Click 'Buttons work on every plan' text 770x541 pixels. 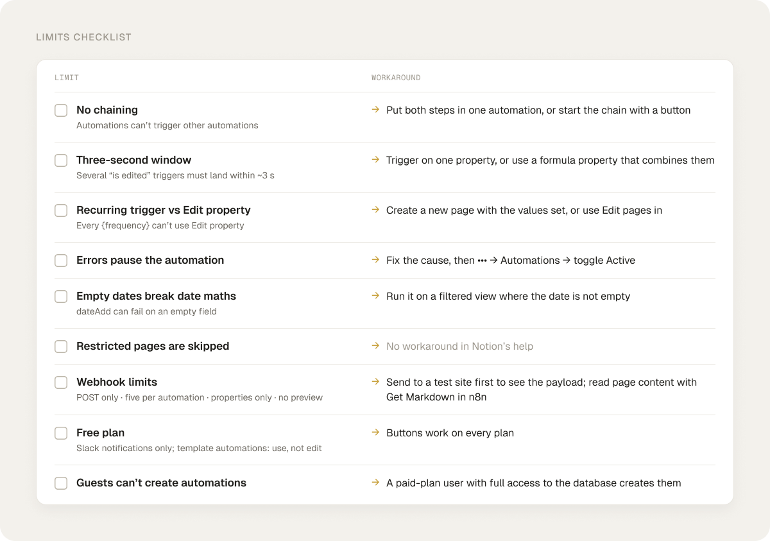450,433
